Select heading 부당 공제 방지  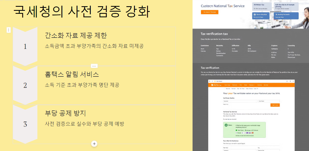click(65, 113)
